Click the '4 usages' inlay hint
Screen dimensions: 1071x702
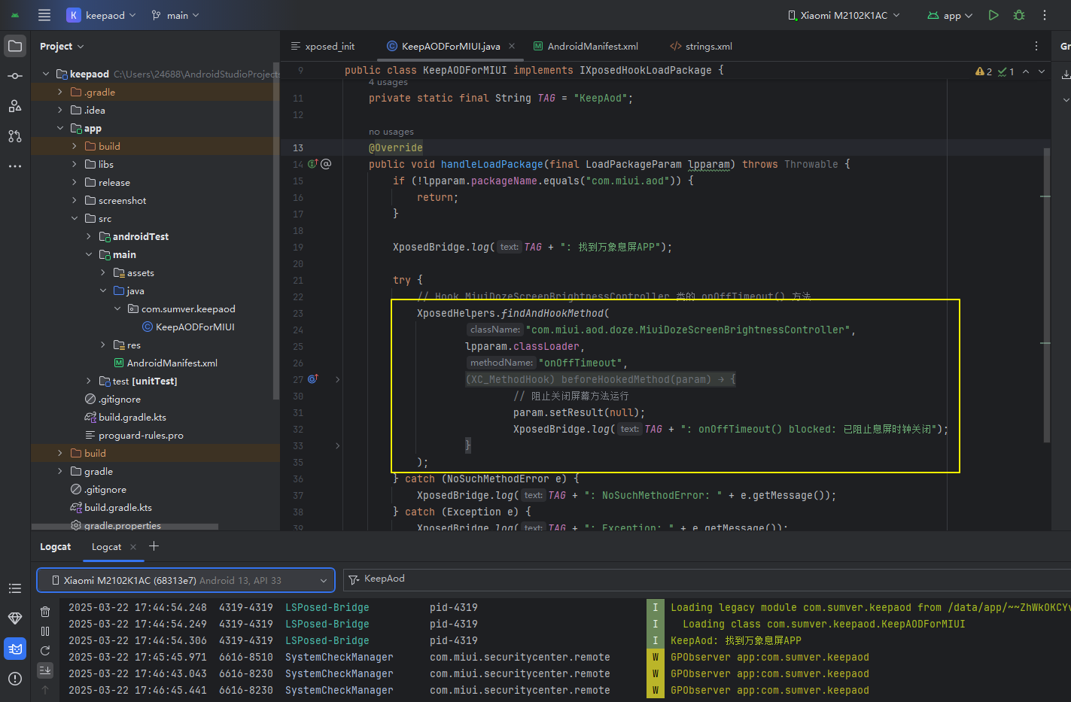pyautogui.click(x=388, y=82)
